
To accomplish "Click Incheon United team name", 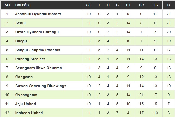I will click(29, 113).
